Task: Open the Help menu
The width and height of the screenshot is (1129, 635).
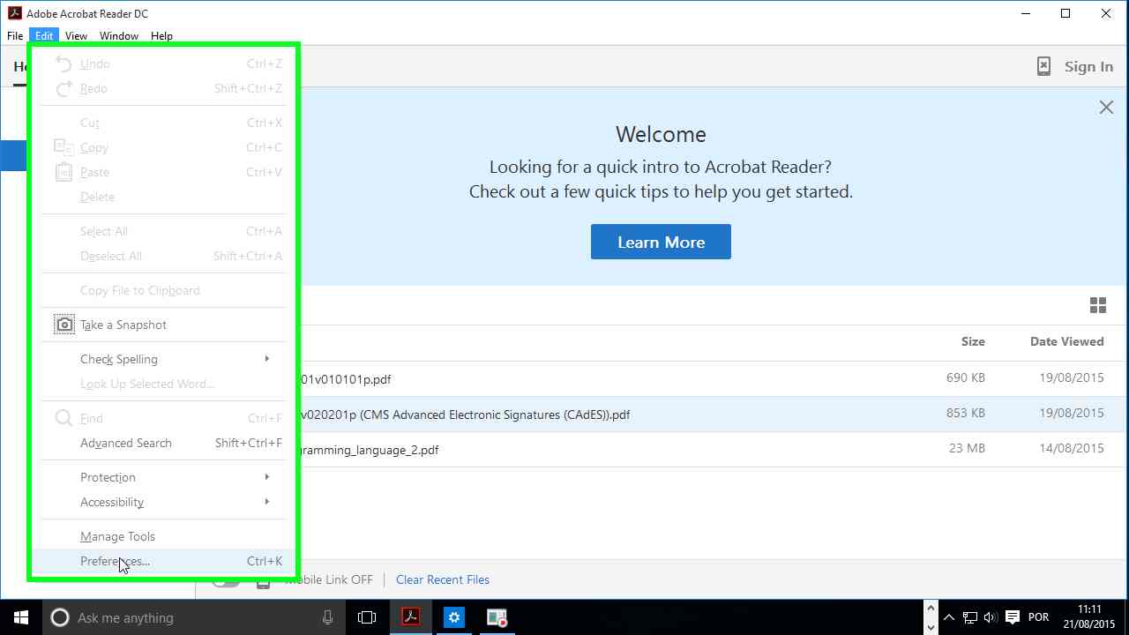Action: pyautogui.click(x=161, y=36)
